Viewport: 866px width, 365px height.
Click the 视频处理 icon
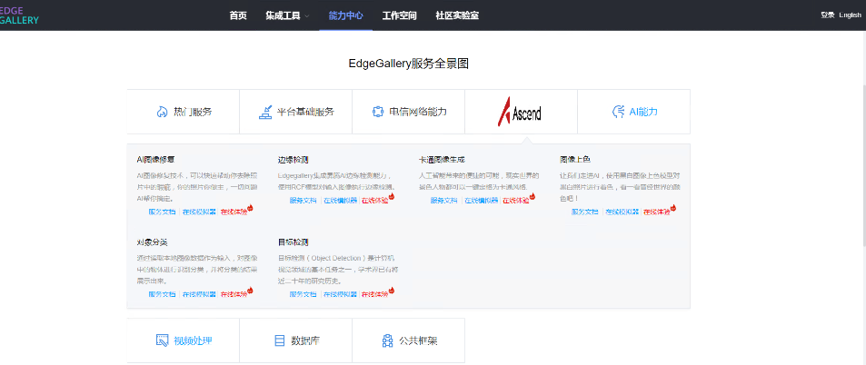pyautogui.click(x=162, y=340)
